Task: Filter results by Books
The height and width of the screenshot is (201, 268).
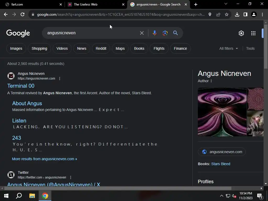Action: [139, 48]
